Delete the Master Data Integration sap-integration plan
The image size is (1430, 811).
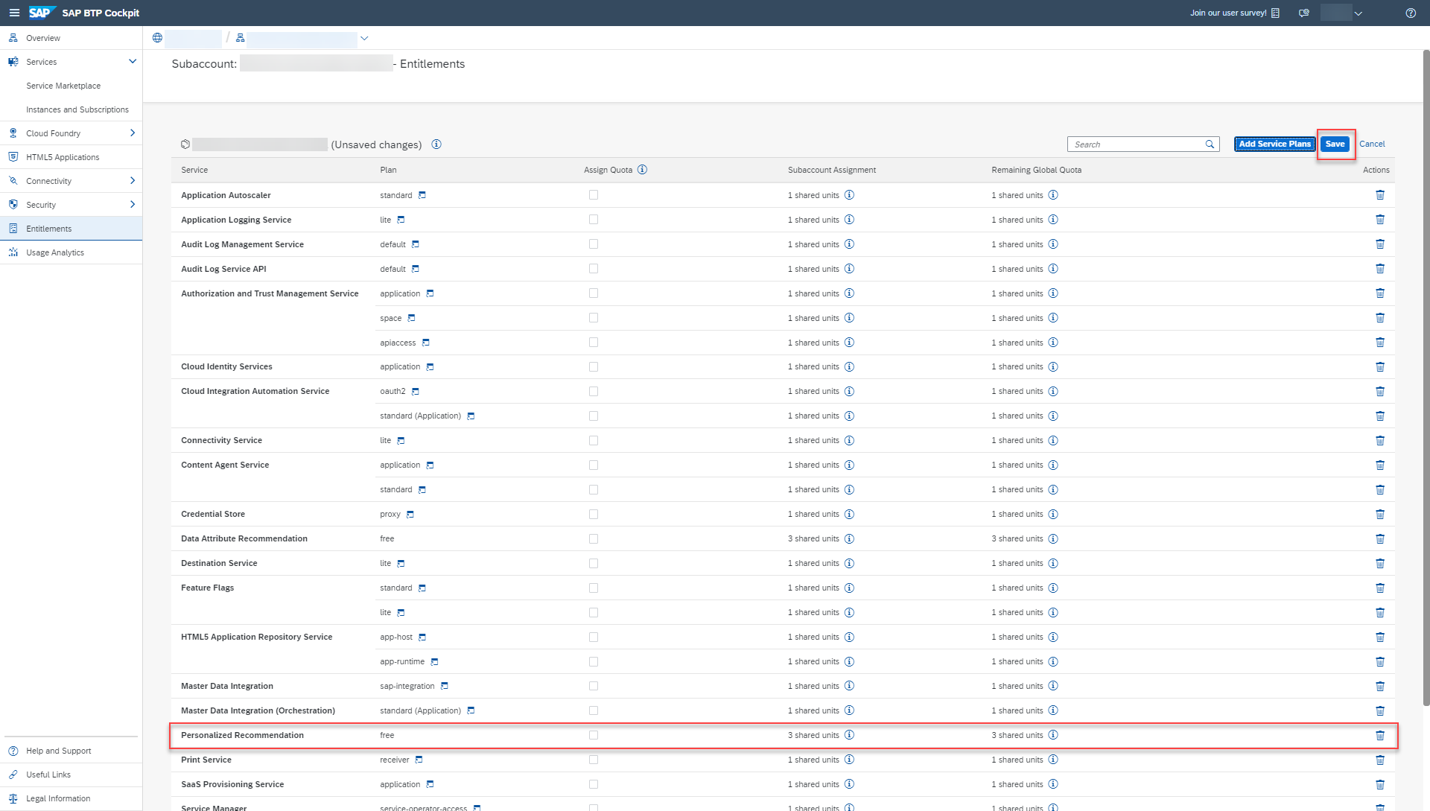1380,686
